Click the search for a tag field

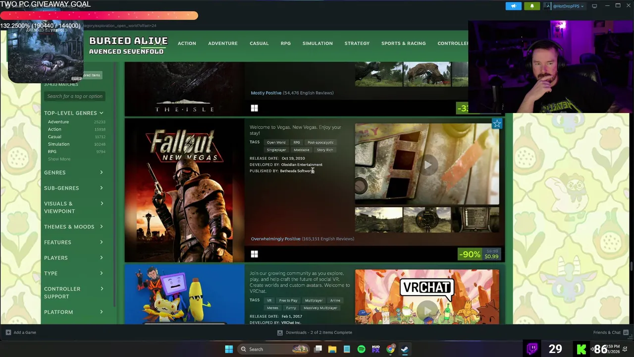(74, 96)
